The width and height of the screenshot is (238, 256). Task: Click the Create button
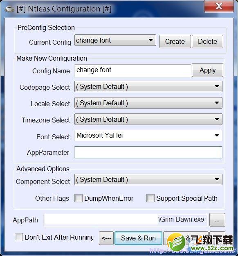click(175, 41)
